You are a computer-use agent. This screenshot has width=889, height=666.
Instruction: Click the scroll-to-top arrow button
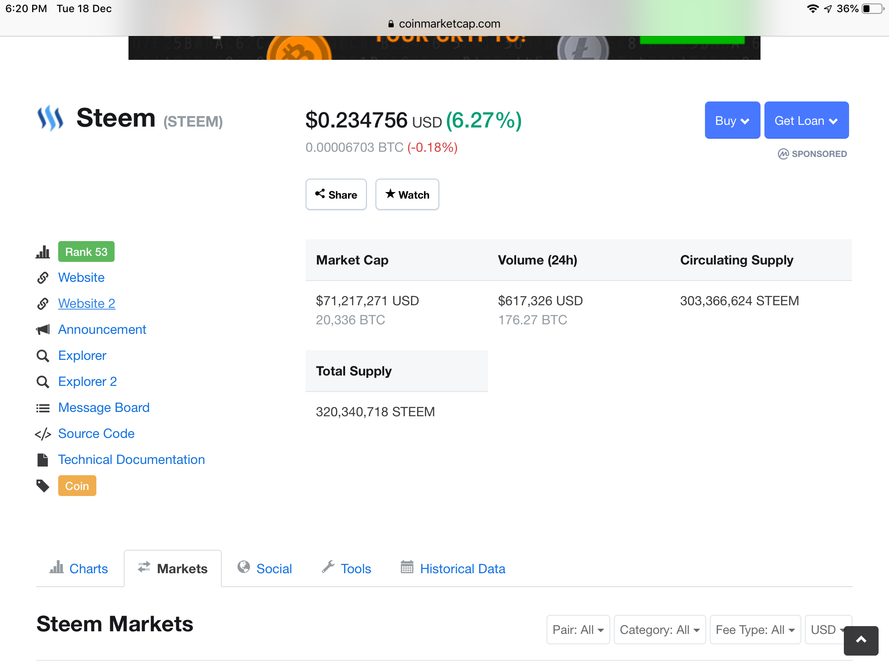tap(861, 640)
